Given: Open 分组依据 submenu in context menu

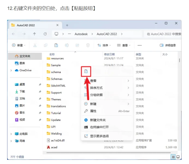Looking at the screenshot, I should (x=107, y=95).
